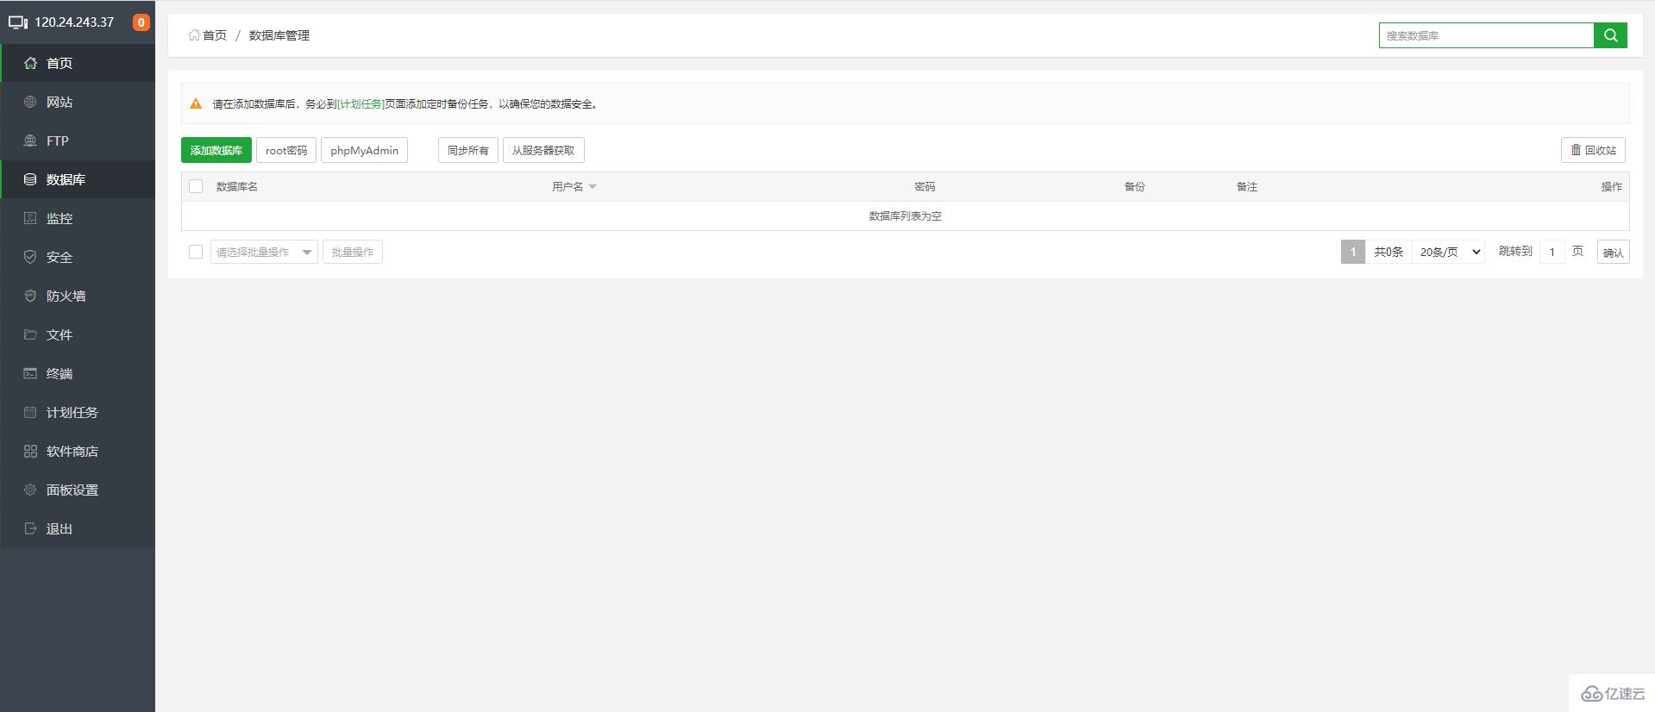Screen dimensions: 1655x712
Task: Click the grid icon beside 软件商店
Action: coord(30,451)
